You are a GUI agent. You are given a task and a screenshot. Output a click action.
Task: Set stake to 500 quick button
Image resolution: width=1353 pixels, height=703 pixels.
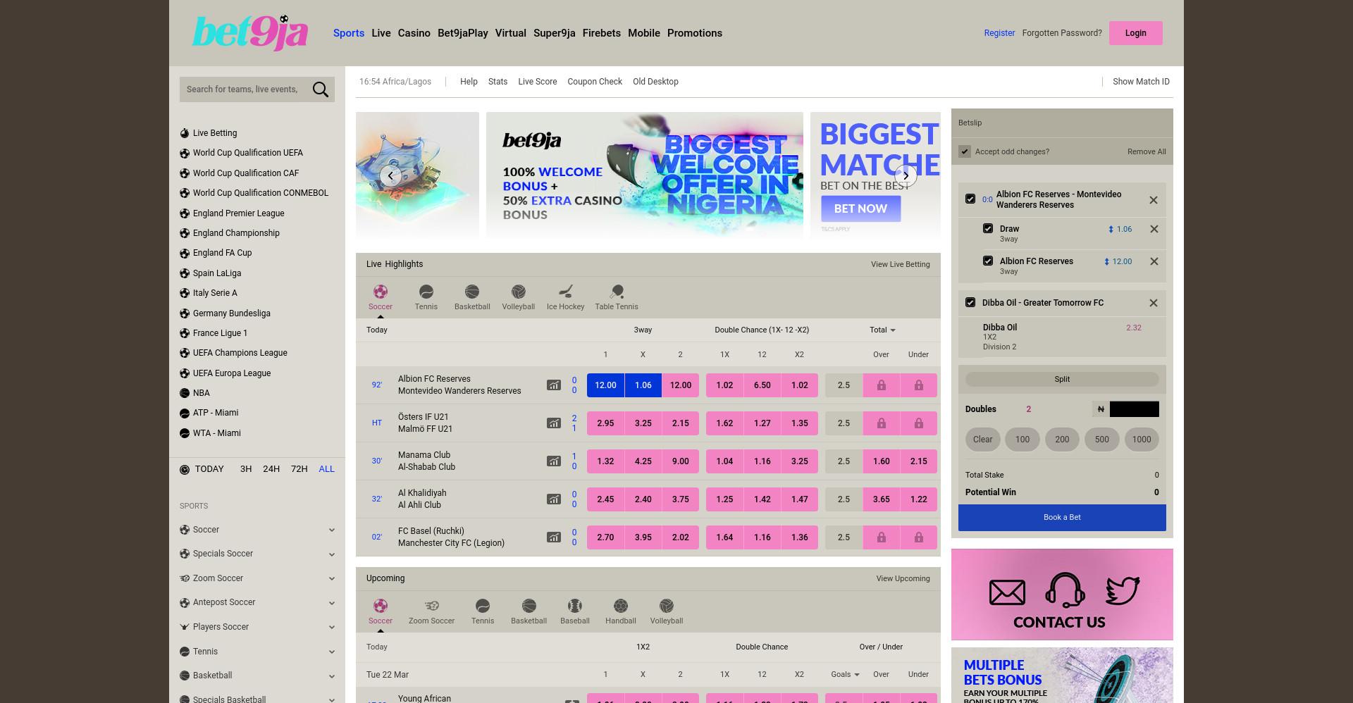[1102, 440]
